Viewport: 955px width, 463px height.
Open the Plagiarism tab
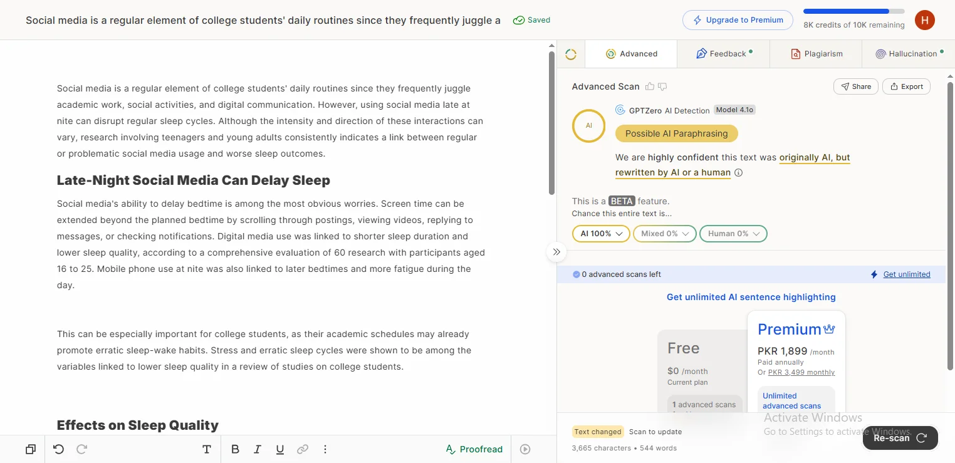[816, 54]
